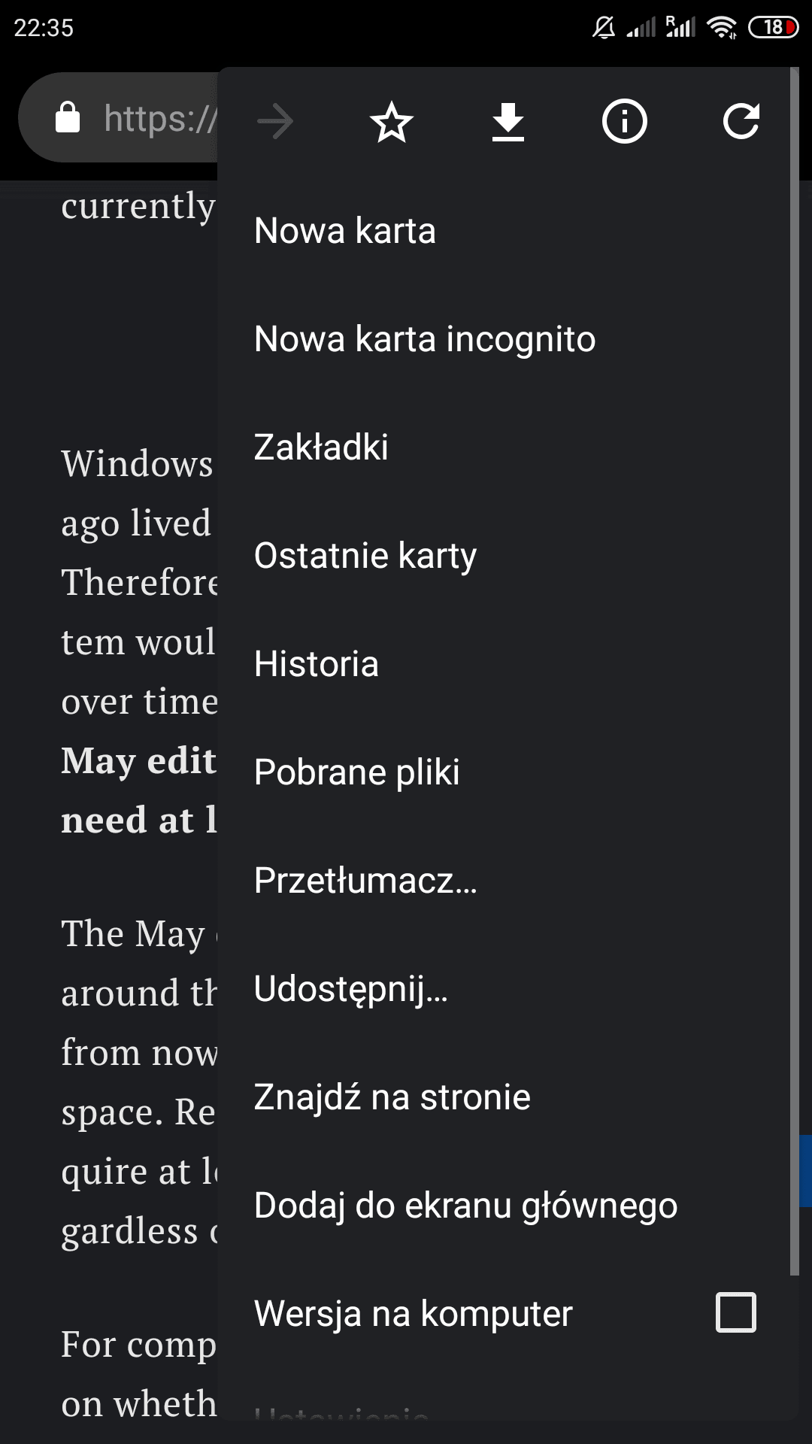Tick the Wersja na komputer checkbox
This screenshot has width=812, height=1444.
736,1312
